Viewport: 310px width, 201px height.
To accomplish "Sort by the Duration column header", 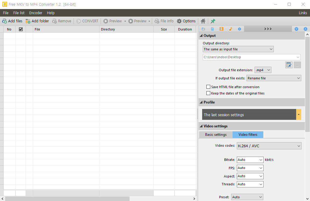I will click(185, 29).
